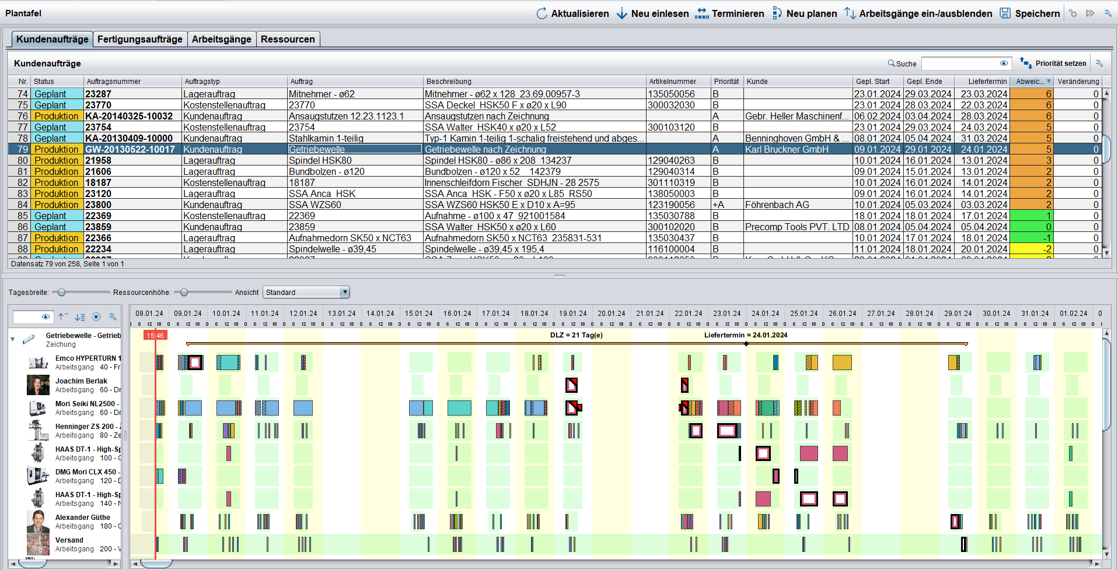Toggle Arbeitsgänge ein-/ausblenden
The height and width of the screenshot is (570, 1118).
point(918,13)
